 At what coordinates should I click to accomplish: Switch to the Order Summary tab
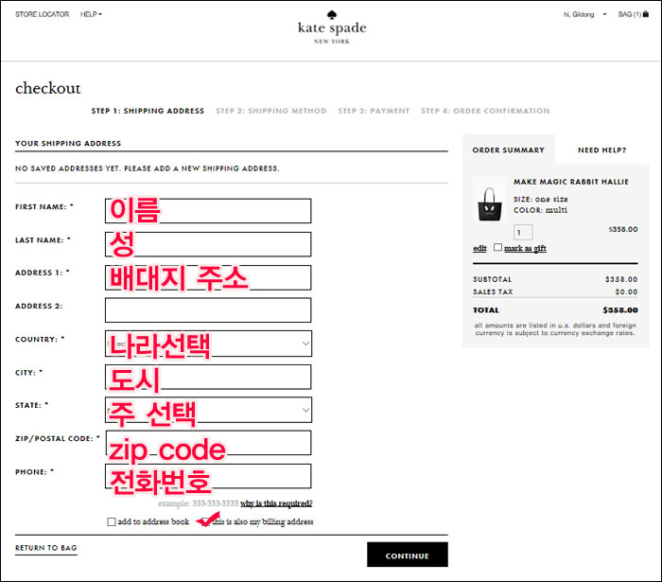(509, 150)
